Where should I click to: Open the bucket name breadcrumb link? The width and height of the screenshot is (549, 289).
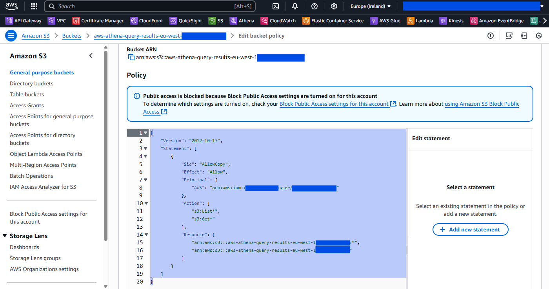160,36
